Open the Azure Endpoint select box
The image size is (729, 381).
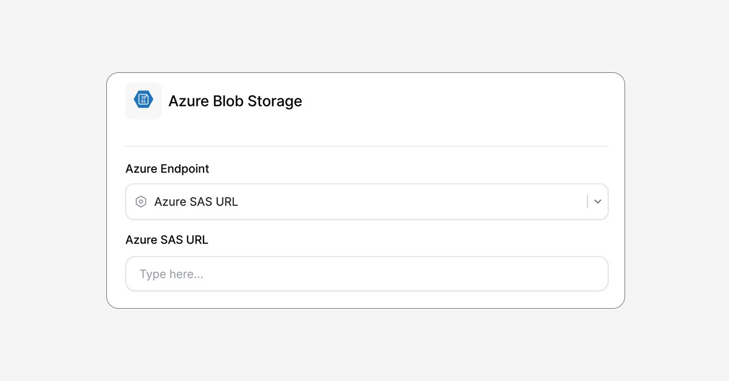(x=367, y=202)
